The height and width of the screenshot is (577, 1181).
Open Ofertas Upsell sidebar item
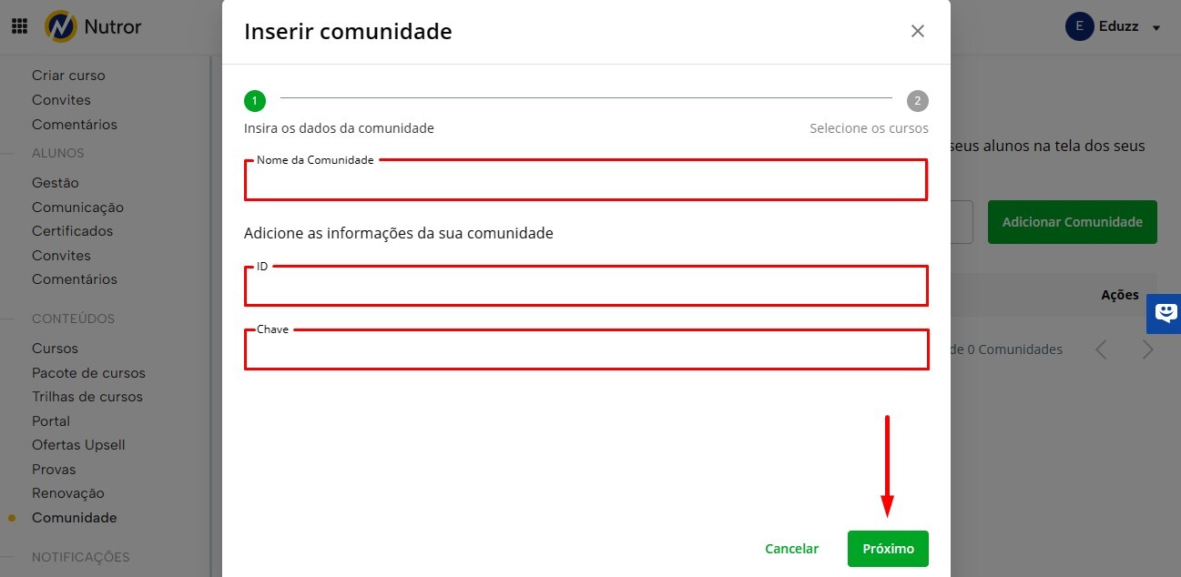pyautogui.click(x=78, y=445)
